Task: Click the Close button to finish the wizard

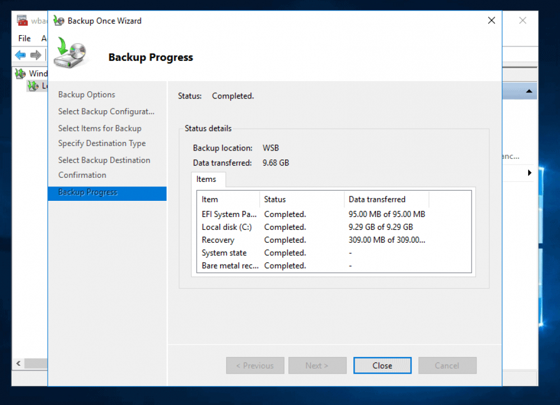Action: tap(382, 365)
